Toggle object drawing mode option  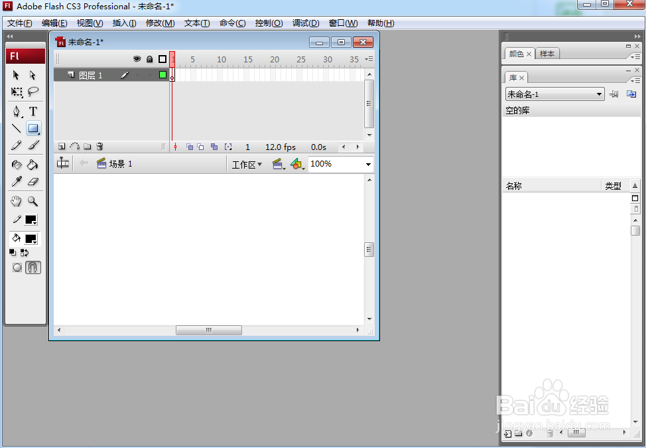tap(17, 267)
